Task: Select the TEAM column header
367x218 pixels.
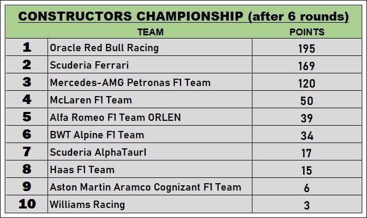Action: click(150, 32)
